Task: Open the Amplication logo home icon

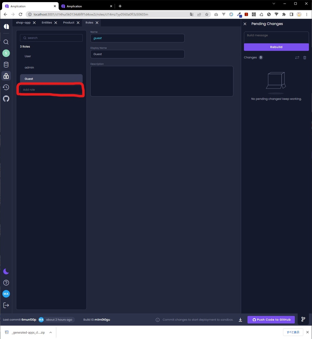Action: tap(6, 26)
